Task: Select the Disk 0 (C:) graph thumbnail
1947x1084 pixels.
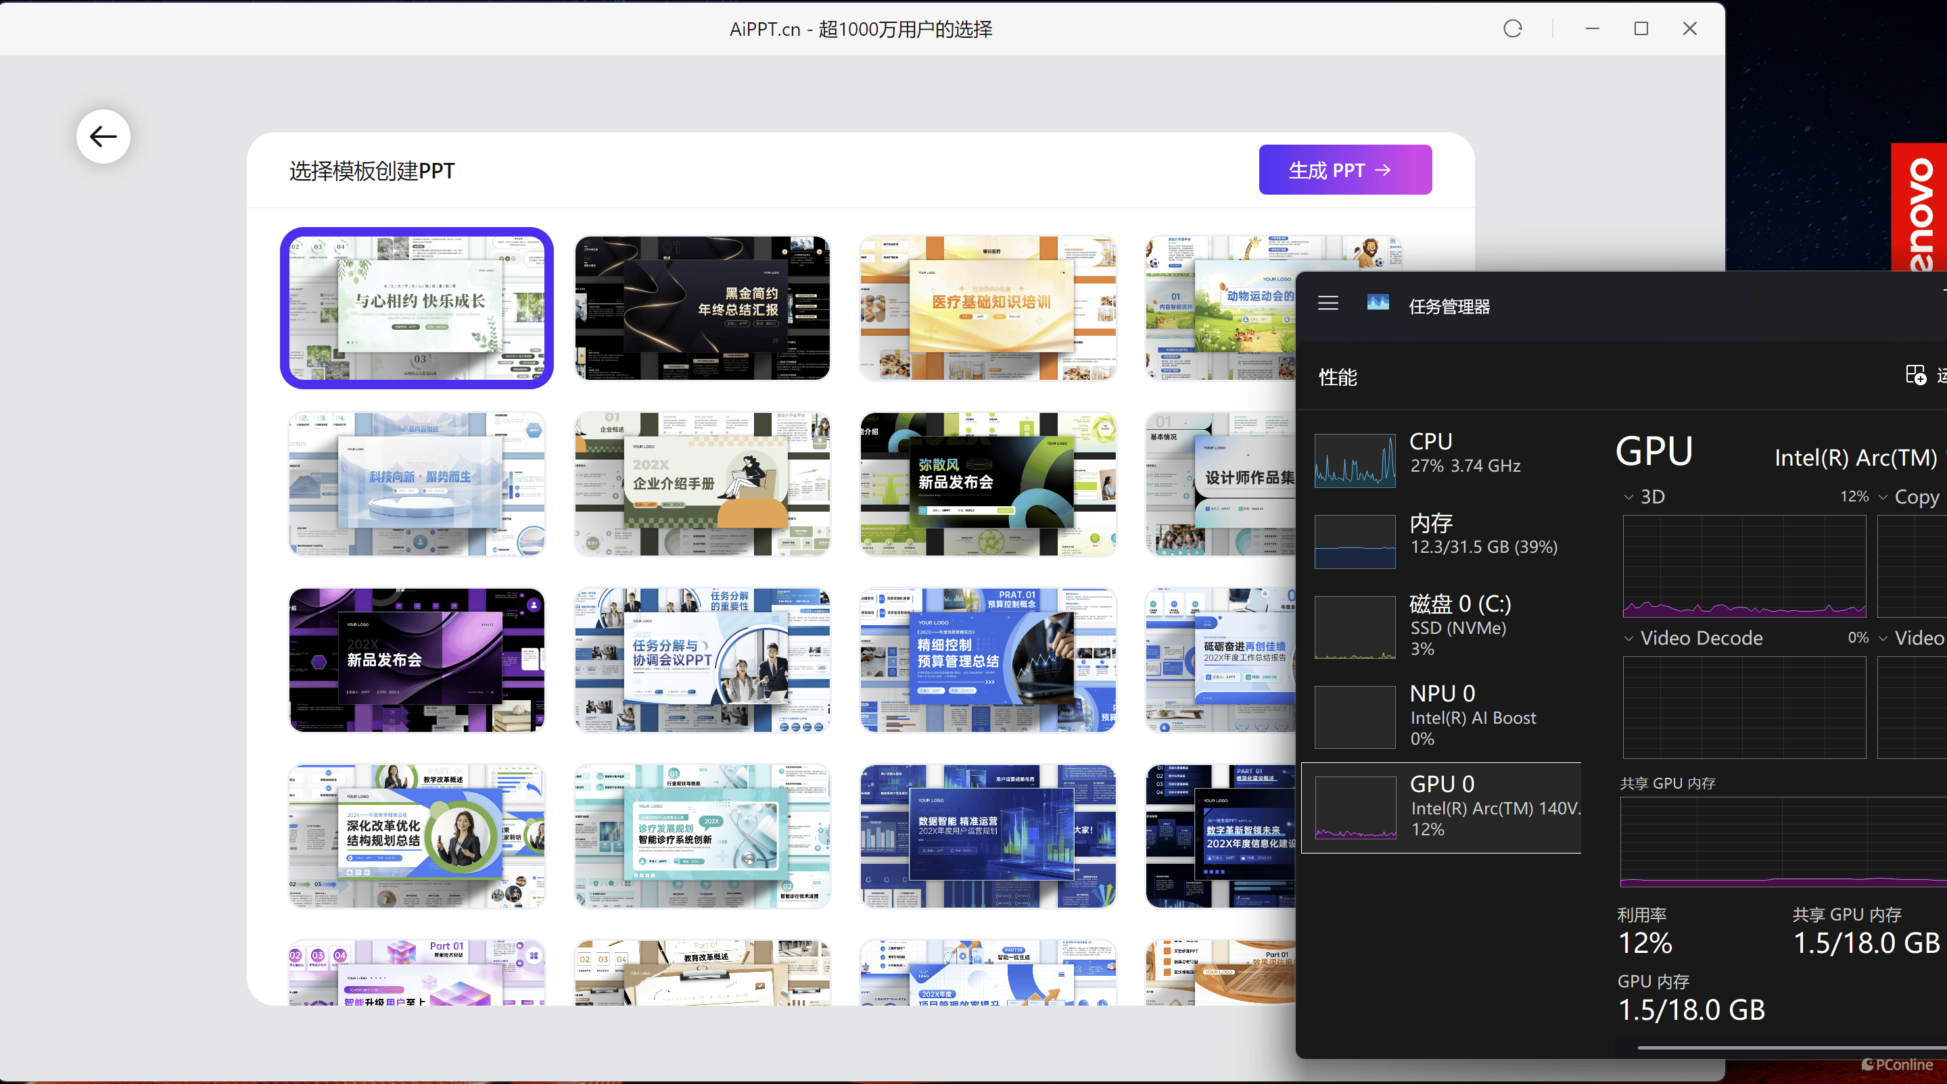Action: (x=1355, y=627)
